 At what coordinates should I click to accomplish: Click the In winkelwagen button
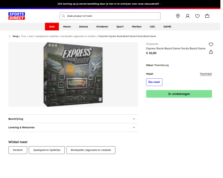179,94
